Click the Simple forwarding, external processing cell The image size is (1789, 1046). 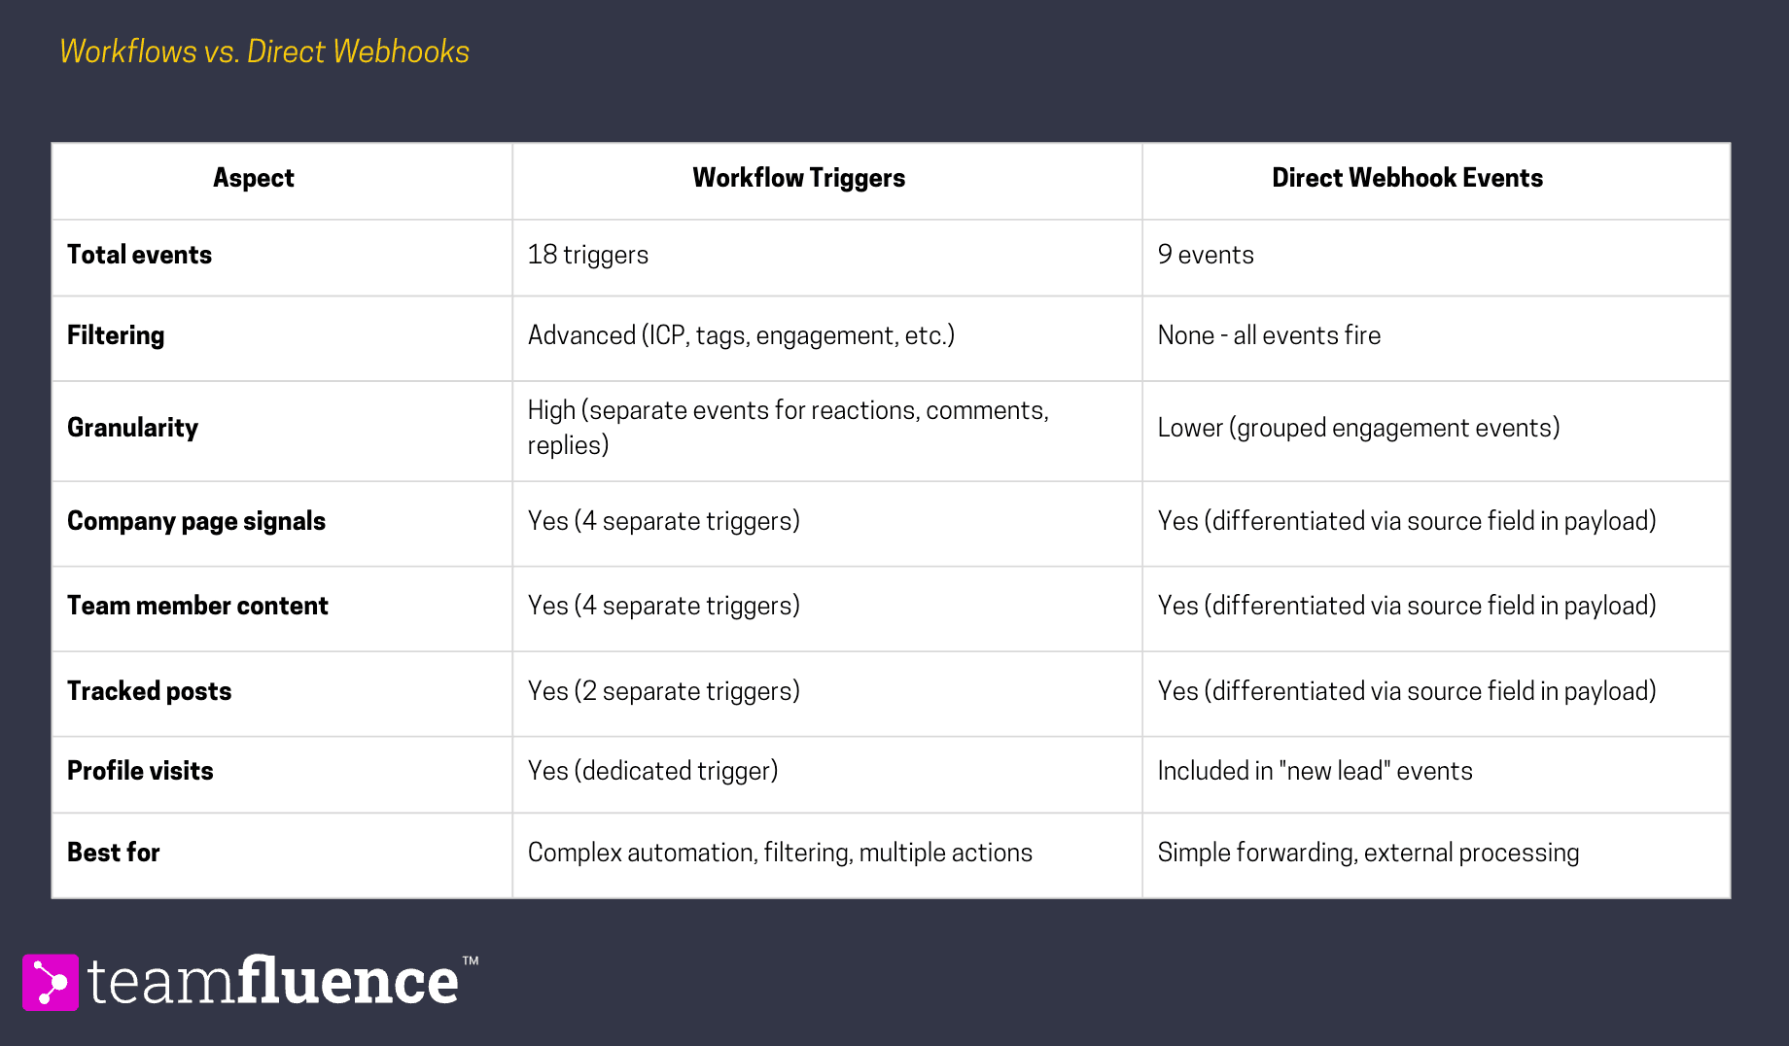point(1368,853)
